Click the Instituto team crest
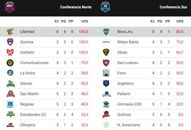The image size is (191, 130). pos(10,52)
